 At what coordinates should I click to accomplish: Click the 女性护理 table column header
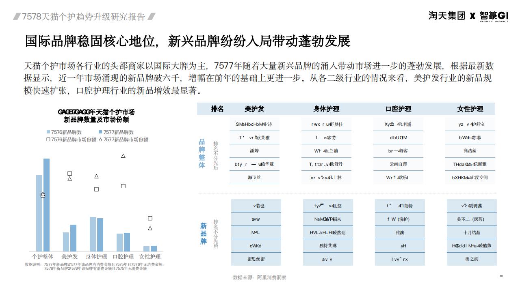coord(470,109)
